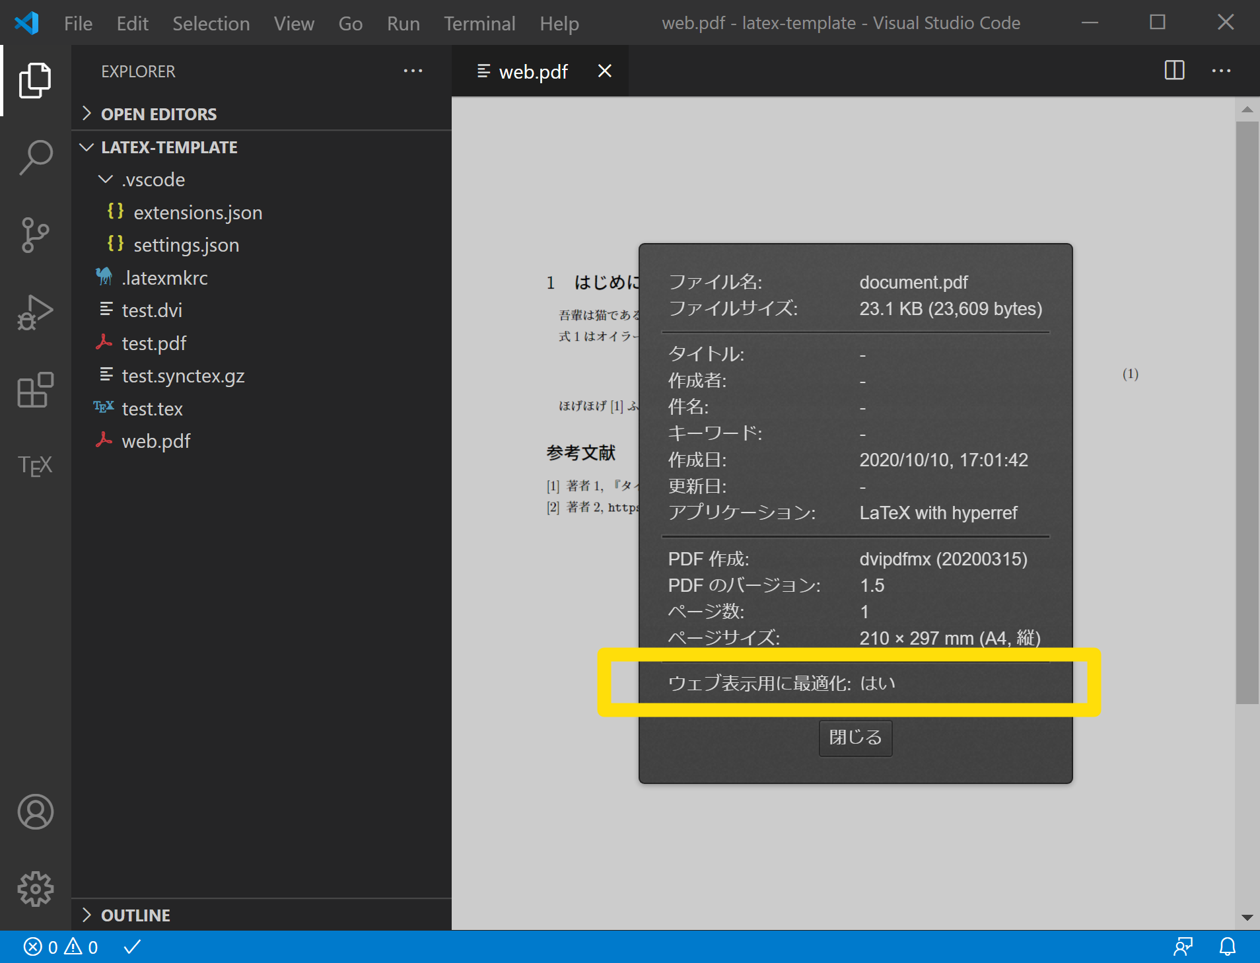This screenshot has width=1260, height=963.
Task: Click the 閉じる button in properties dialog
Action: [855, 737]
